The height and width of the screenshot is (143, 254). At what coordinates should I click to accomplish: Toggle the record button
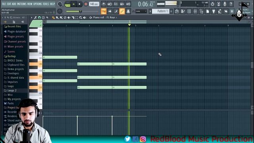pos(86,4)
